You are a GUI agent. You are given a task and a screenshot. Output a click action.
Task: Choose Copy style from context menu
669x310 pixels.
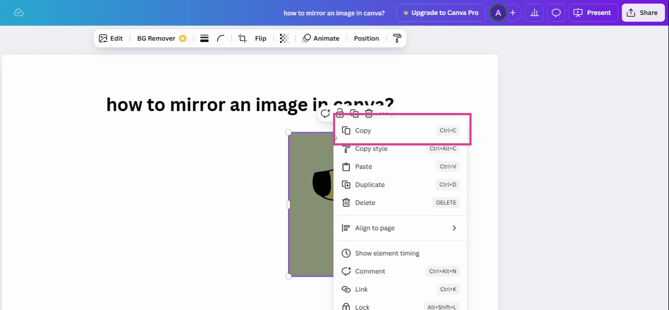pos(401,149)
